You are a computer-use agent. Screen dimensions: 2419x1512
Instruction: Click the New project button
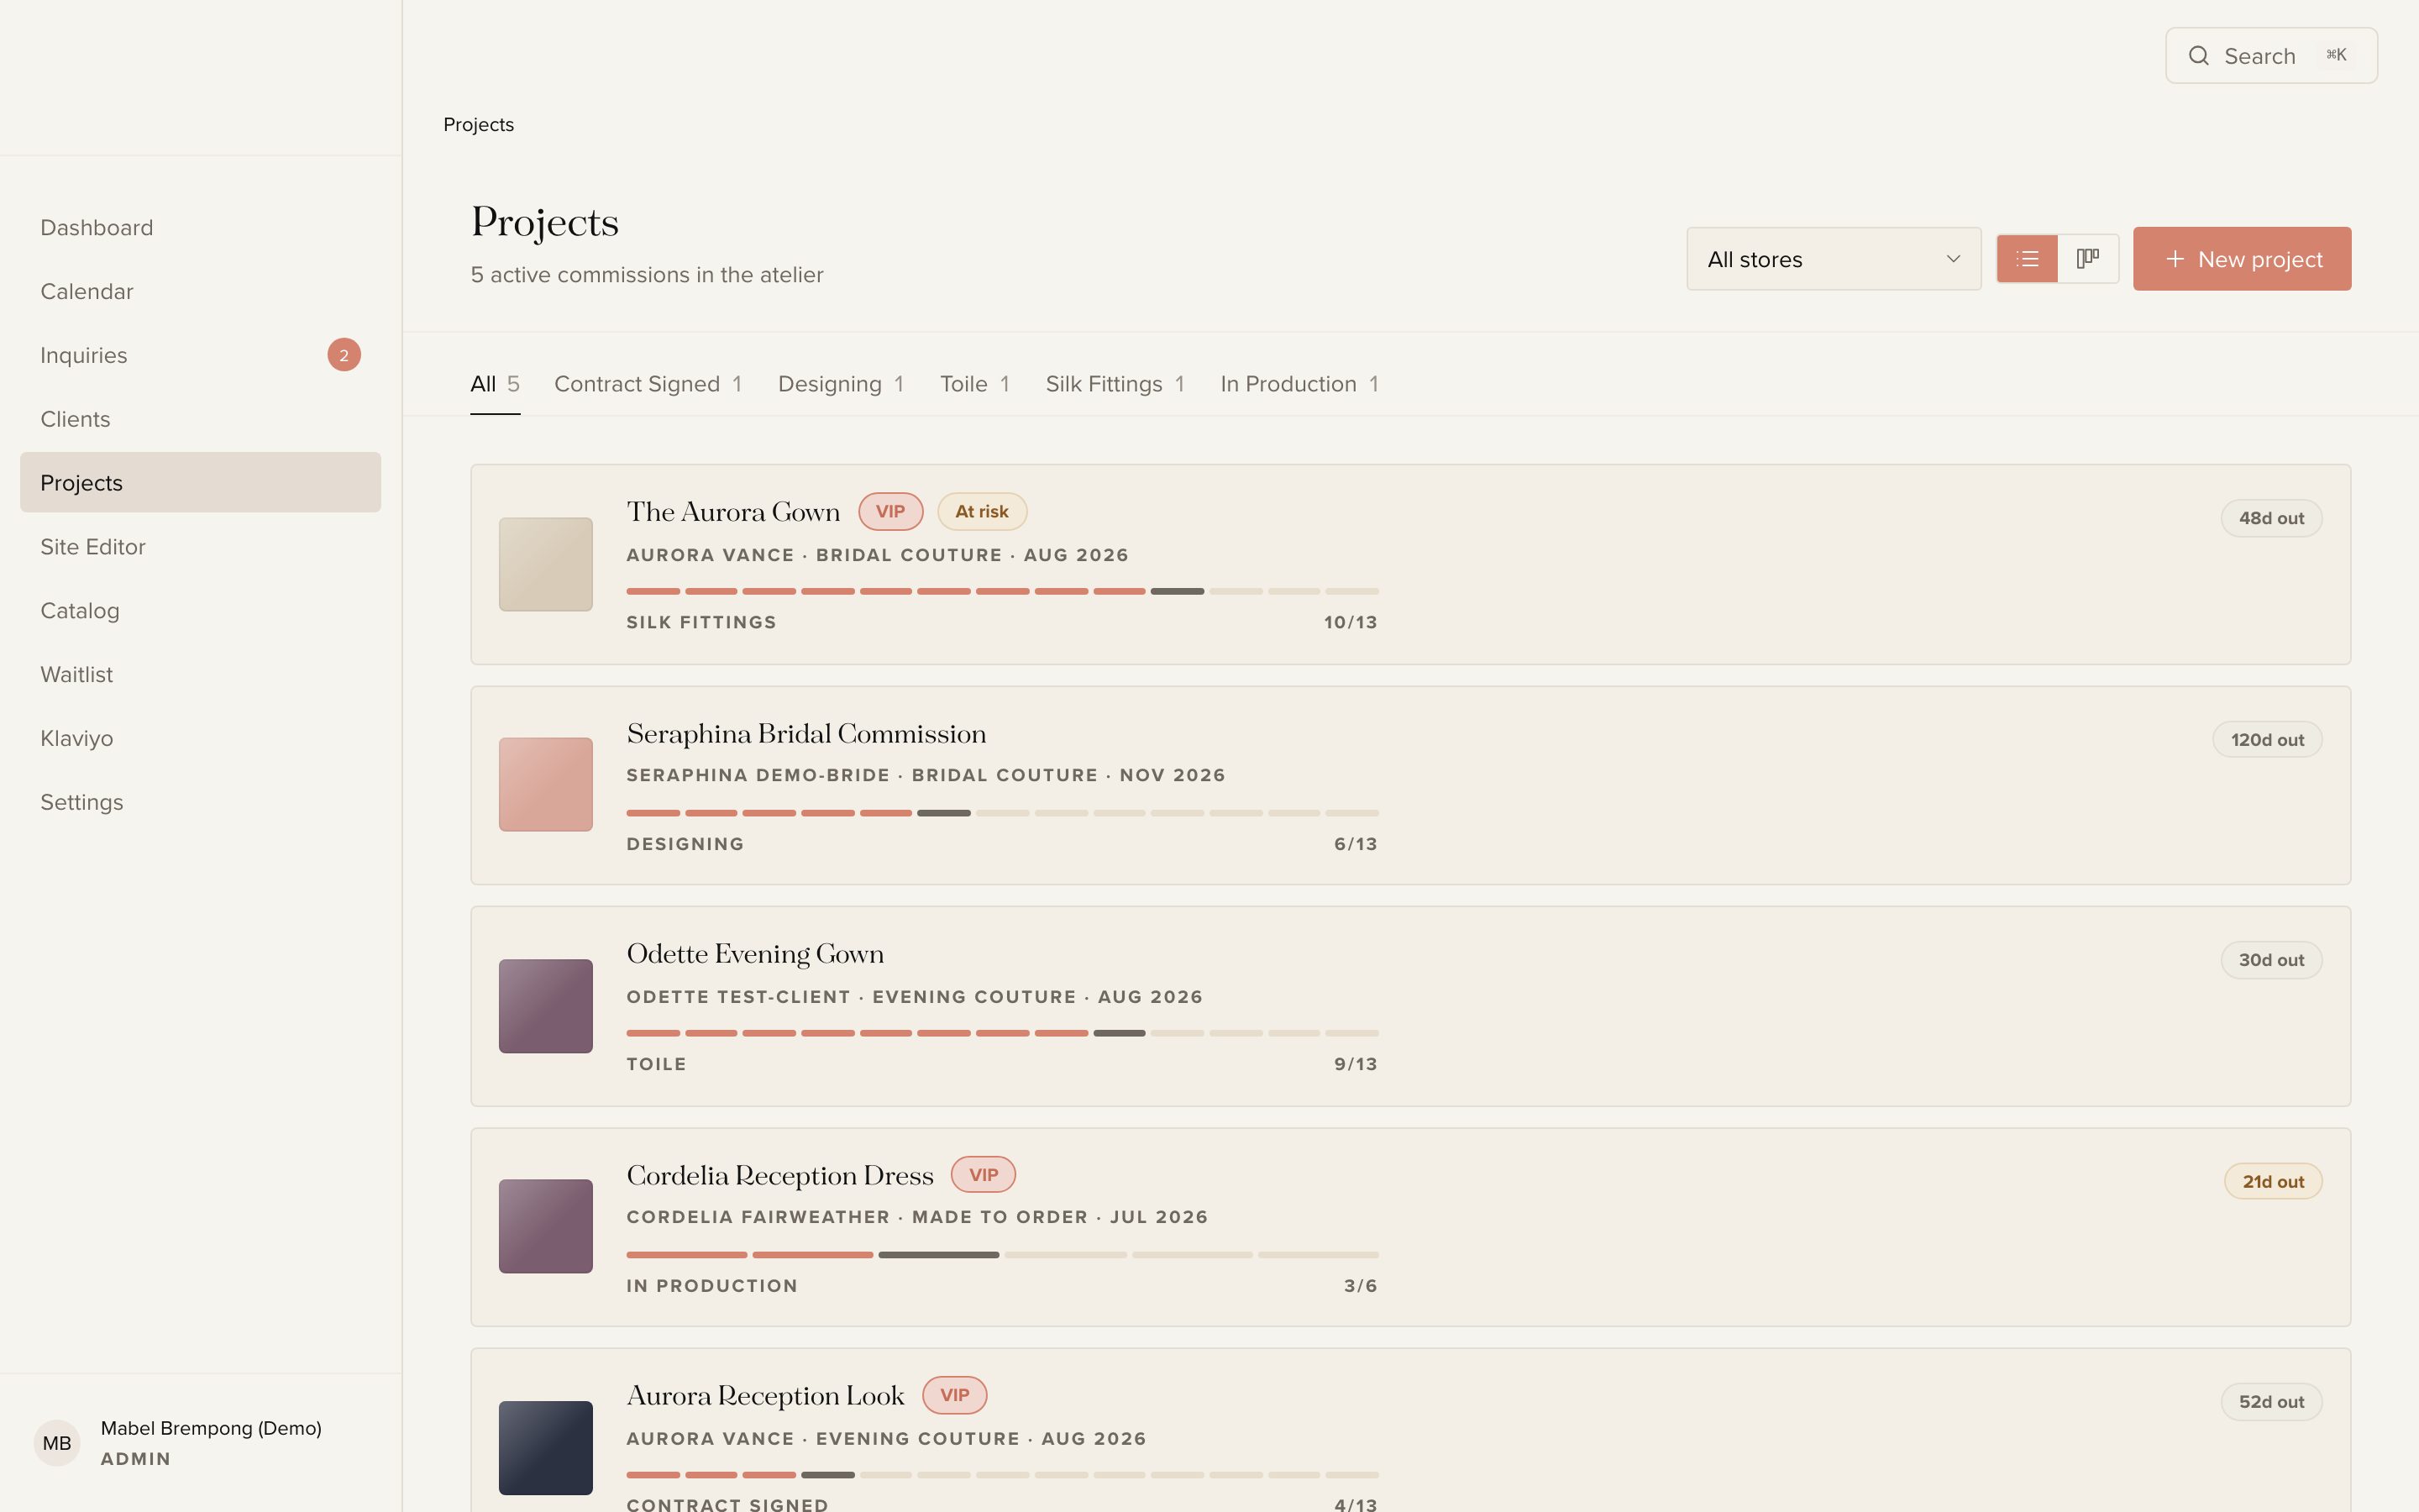pos(2242,259)
